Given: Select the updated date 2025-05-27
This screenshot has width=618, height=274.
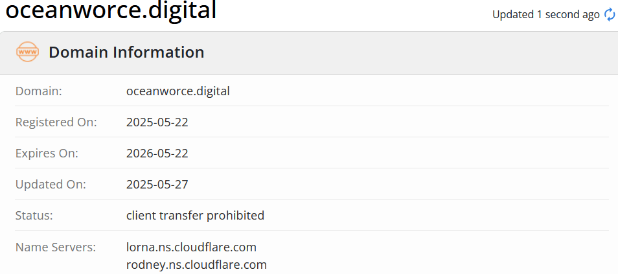Looking at the screenshot, I should [x=157, y=185].
